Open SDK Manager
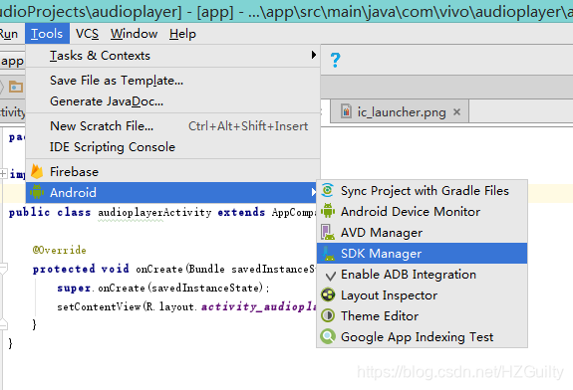The width and height of the screenshot is (573, 390). [x=423, y=253]
